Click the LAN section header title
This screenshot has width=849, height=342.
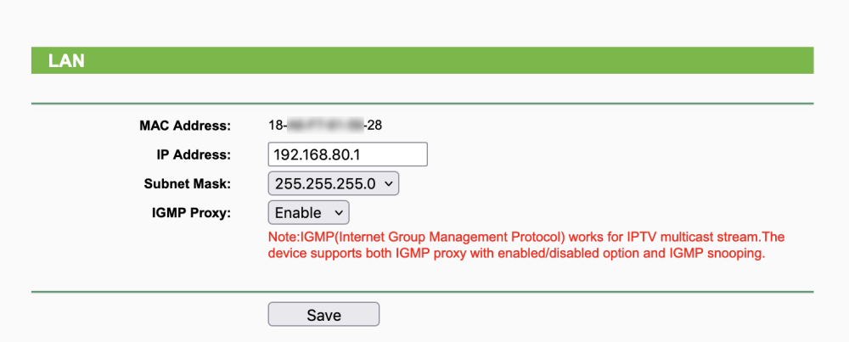65,61
